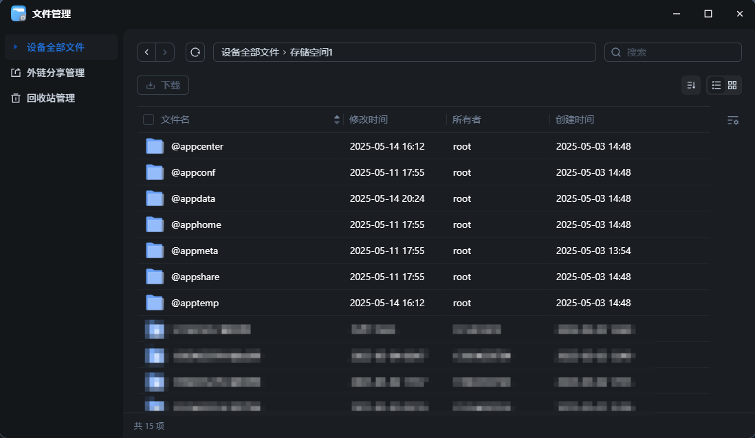Refresh the current folder listing
Viewport: 755px width, 438px height.
195,52
